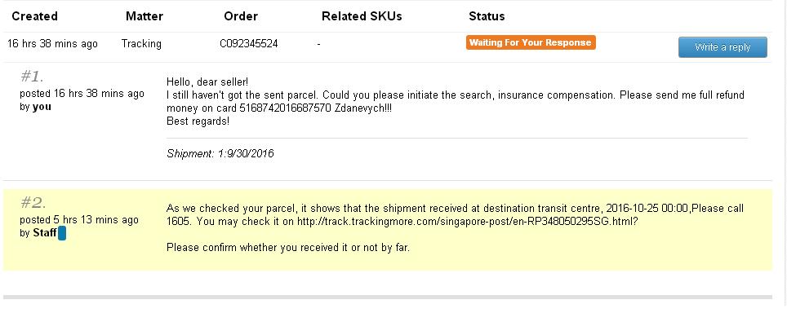Image resolution: width=787 pixels, height=313 pixels.
Task: Click the Created column header
Action: tap(34, 16)
